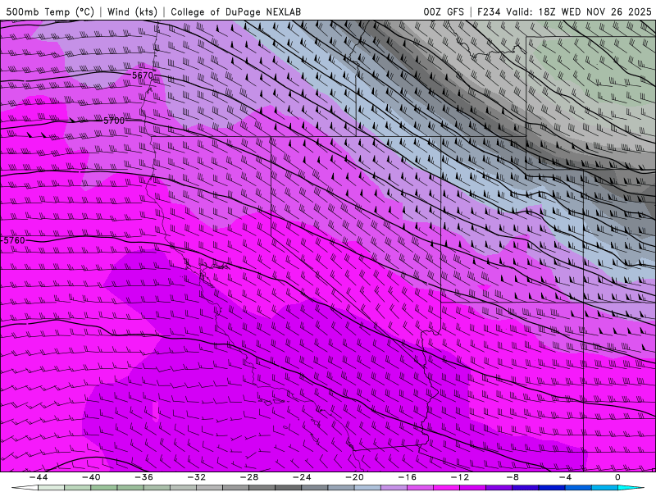Click the -12 colorbar tick label

460,477
